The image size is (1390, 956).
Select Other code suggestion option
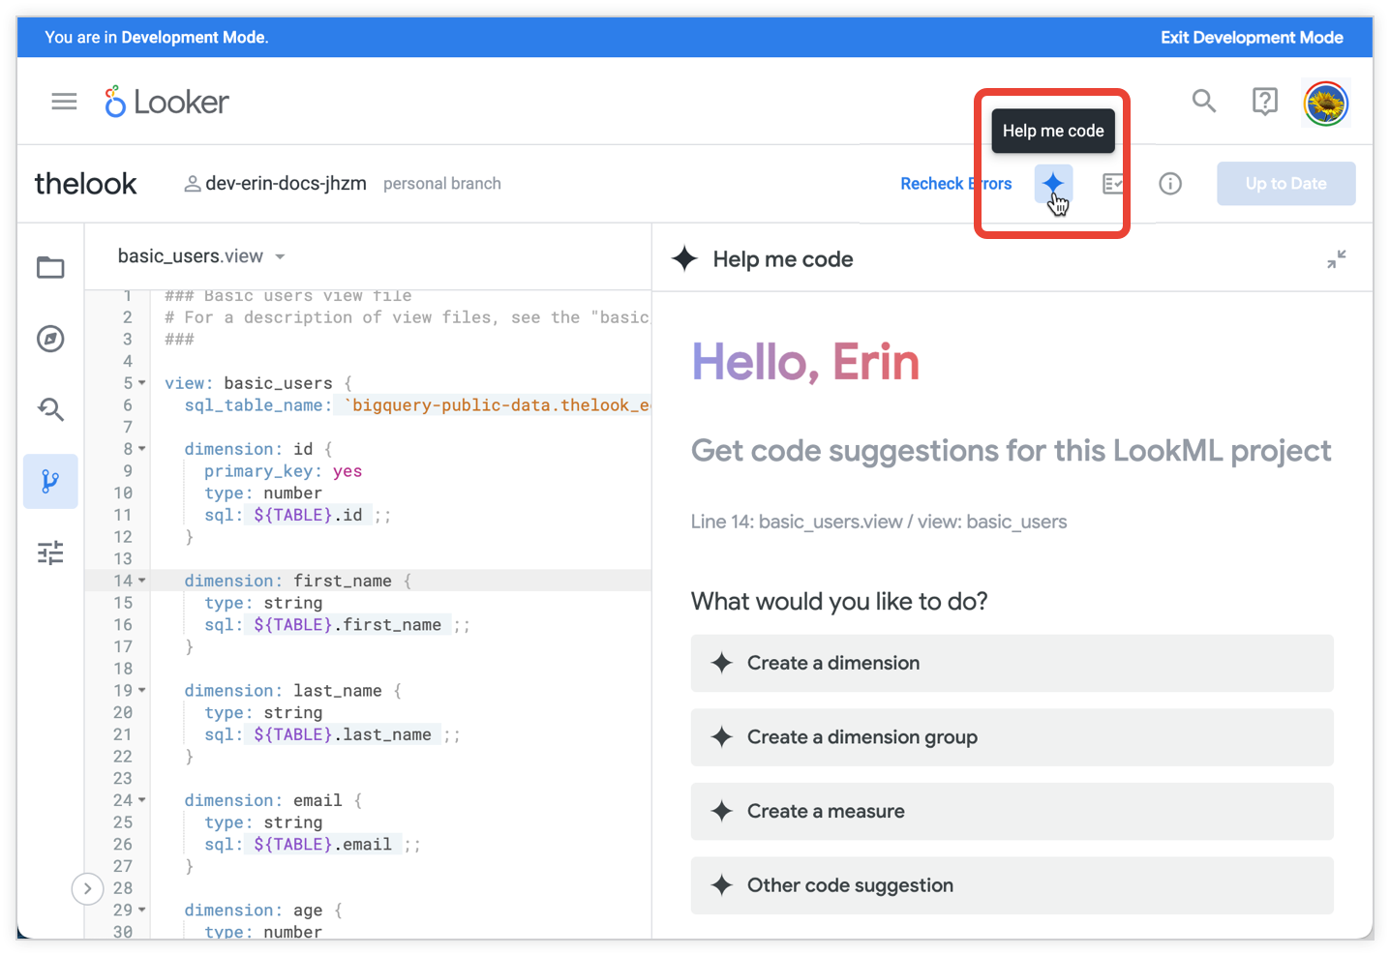(1012, 885)
